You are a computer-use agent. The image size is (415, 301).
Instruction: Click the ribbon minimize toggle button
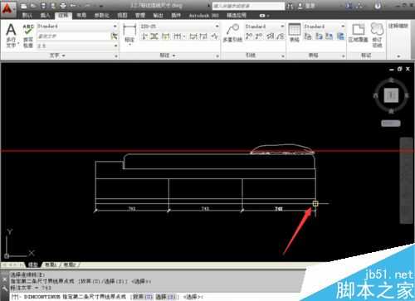tap(262, 16)
